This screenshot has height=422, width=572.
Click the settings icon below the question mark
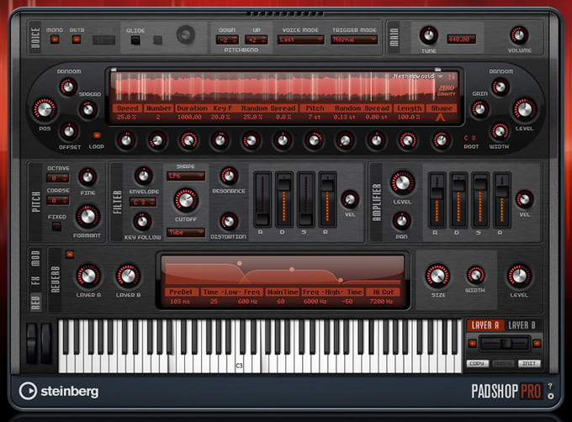(x=550, y=396)
